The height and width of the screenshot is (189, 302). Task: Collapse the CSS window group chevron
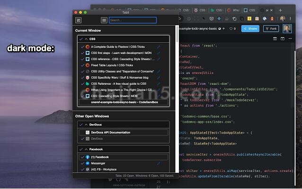[86, 39]
